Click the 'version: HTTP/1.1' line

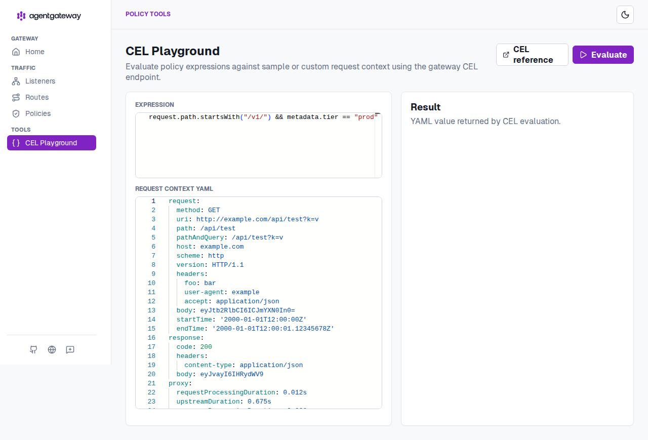pyautogui.click(x=210, y=265)
